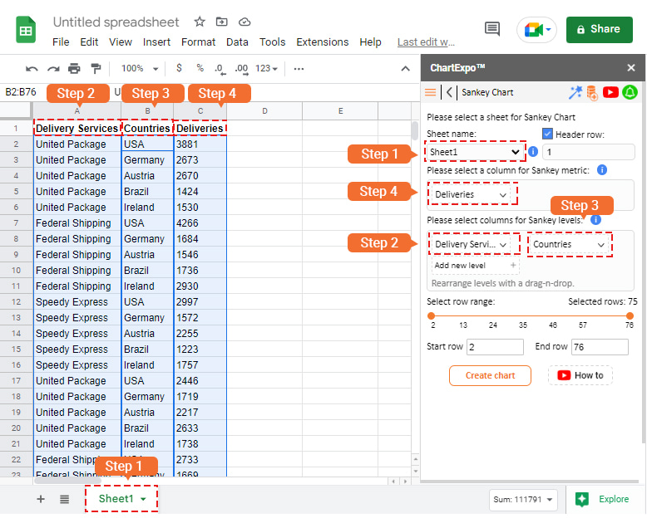Collapse the menus with up chevron
Viewport: 647px width, 528px height.
pyautogui.click(x=406, y=69)
